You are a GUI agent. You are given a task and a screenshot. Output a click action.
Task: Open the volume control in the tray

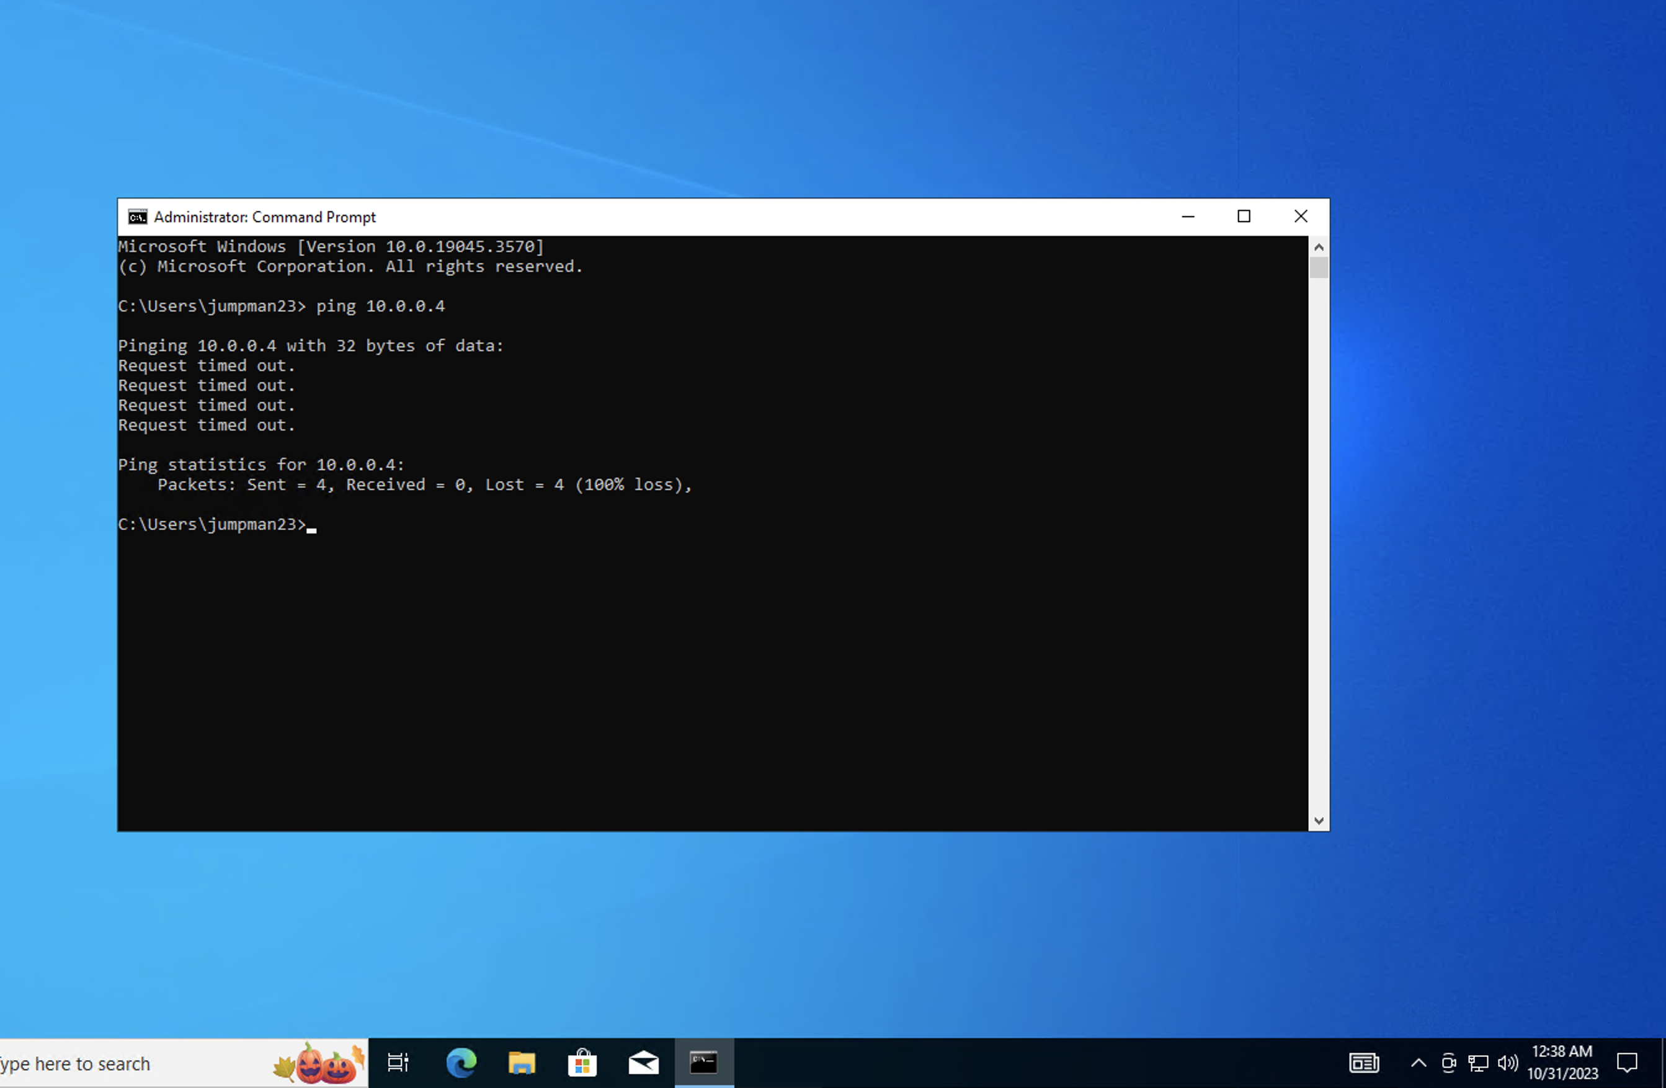tap(1507, 1063)
